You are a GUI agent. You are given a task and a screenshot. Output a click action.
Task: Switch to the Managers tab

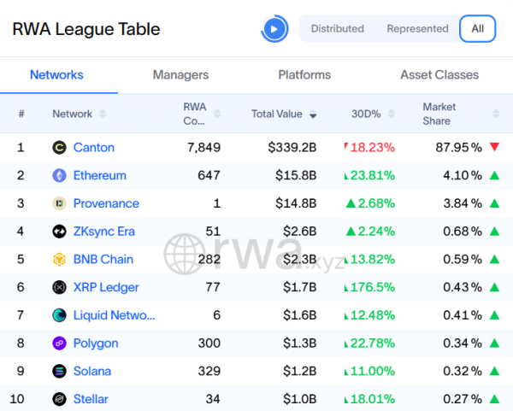[x=180, y=75]
